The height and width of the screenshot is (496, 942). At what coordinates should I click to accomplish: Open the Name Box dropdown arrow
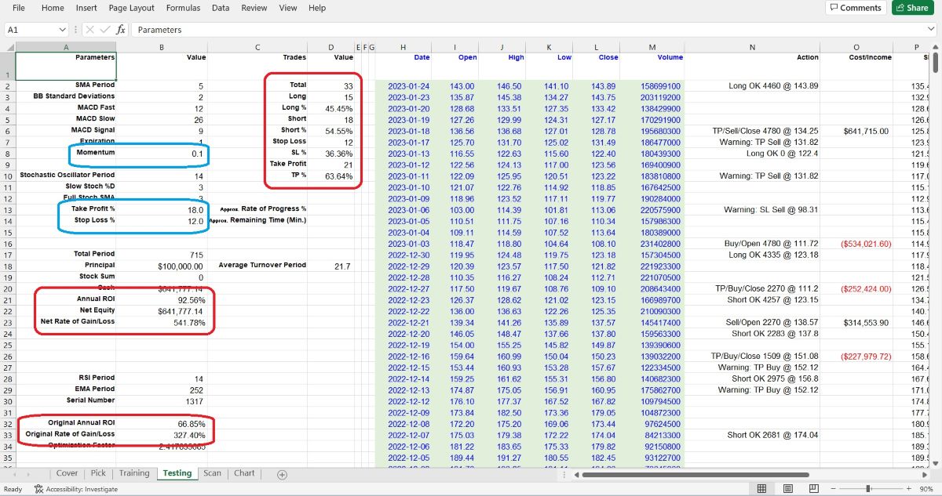(63, 30)
